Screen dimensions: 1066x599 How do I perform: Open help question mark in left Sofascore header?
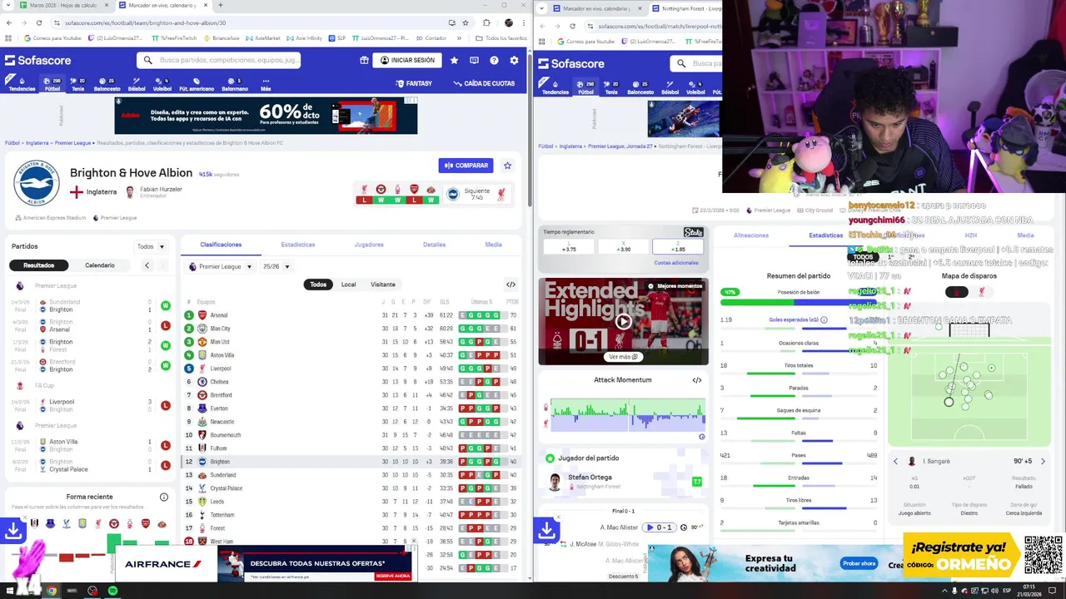pyautogui.click(x=494, y=60)
